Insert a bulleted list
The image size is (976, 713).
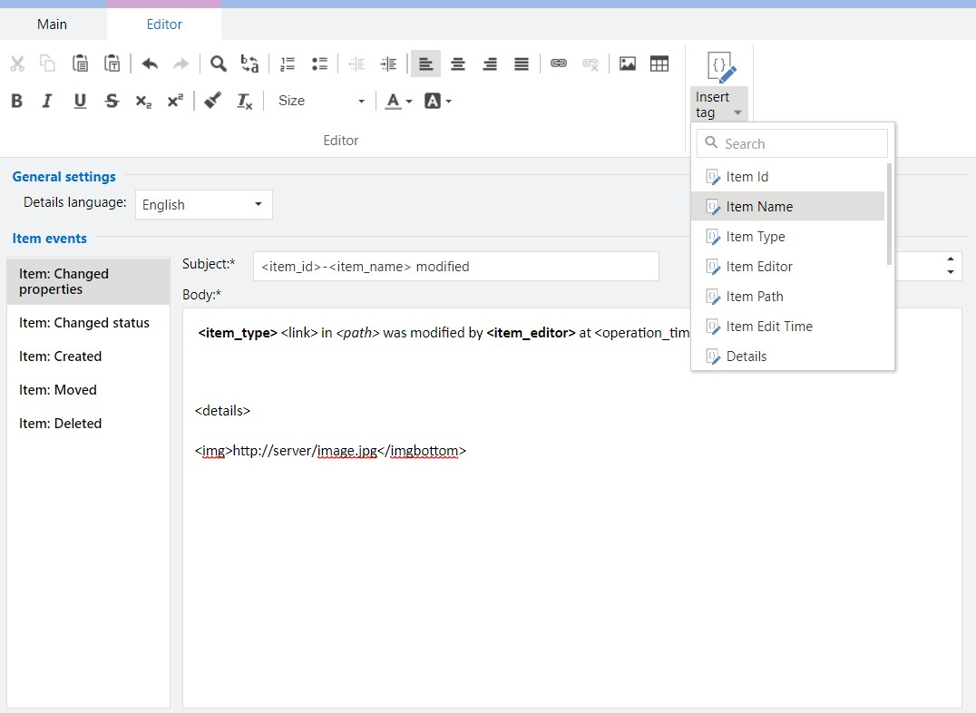pos(319,63)
